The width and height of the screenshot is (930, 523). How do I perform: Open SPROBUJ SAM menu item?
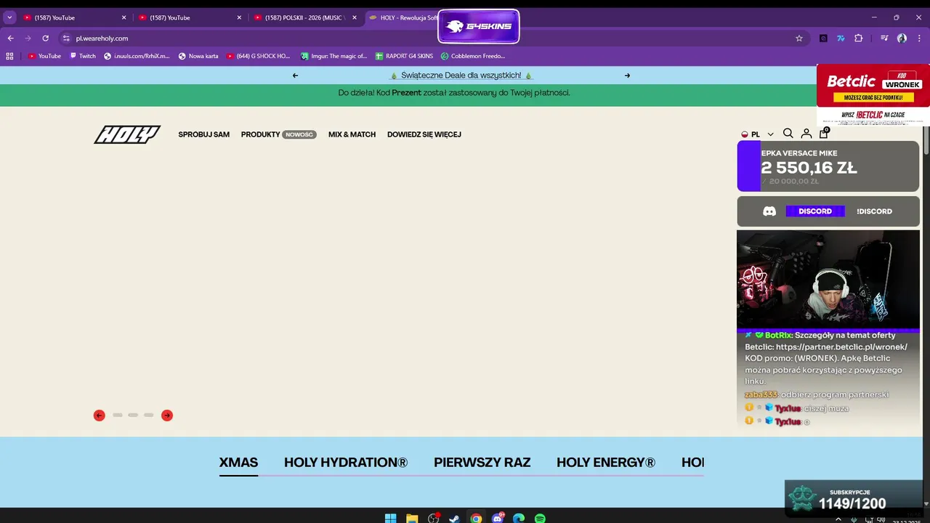click(204, 134)
